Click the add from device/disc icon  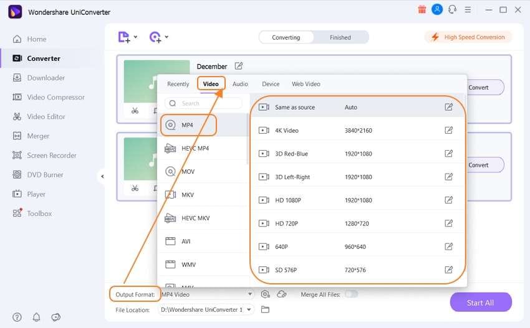(155, 37)
